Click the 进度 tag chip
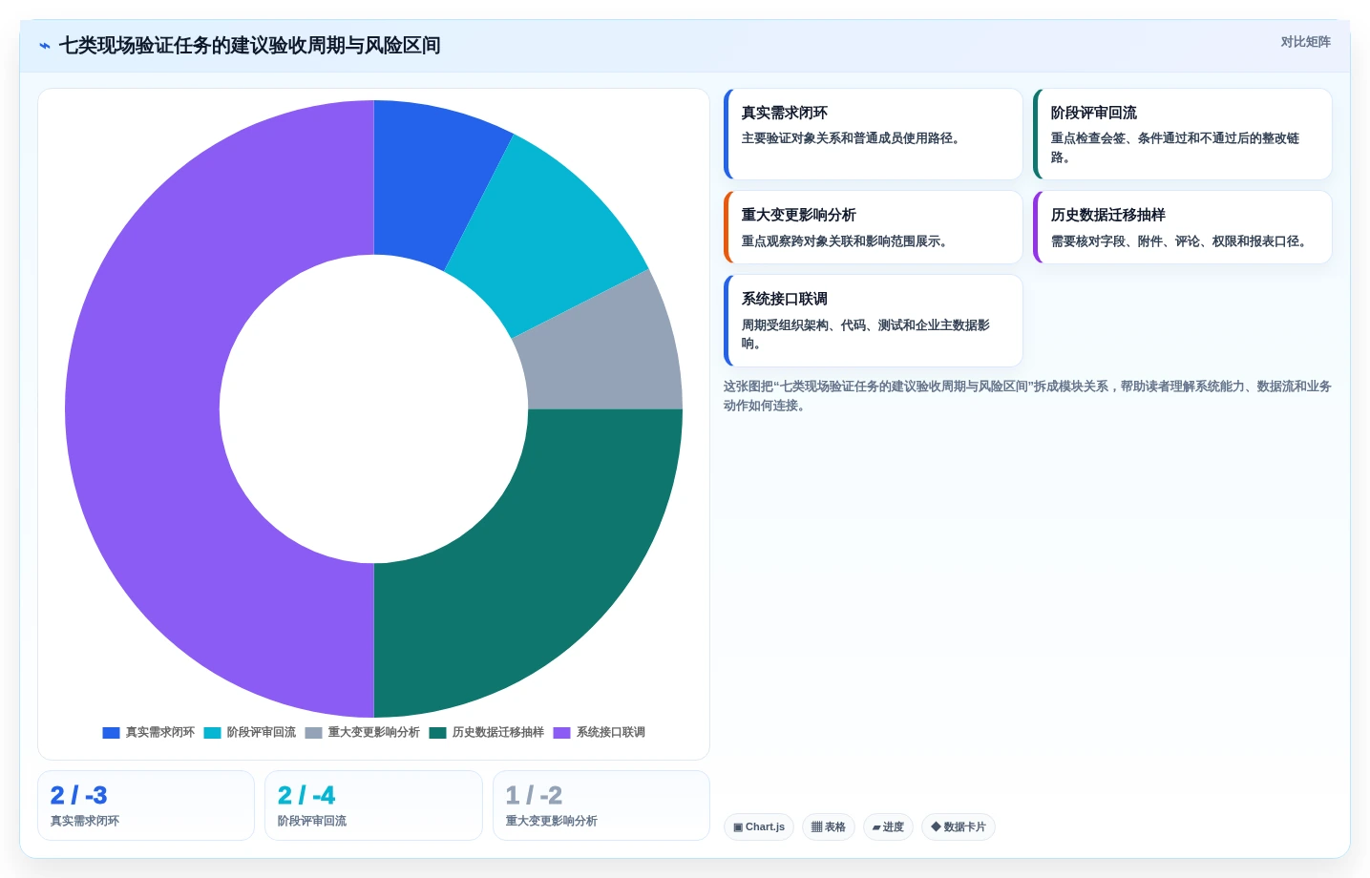The image size is (1370, 878). (888, 827)
